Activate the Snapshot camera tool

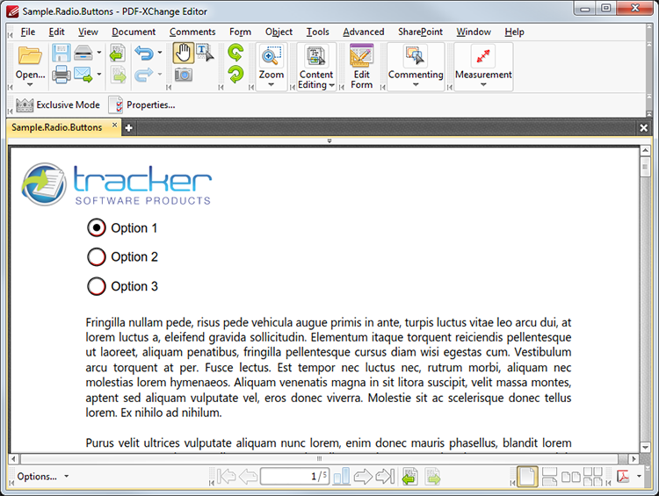click(184, 75)
